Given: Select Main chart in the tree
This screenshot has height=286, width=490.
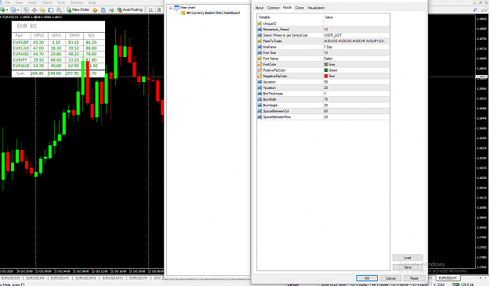Looking at the screenshot, I should coord(188,8).
